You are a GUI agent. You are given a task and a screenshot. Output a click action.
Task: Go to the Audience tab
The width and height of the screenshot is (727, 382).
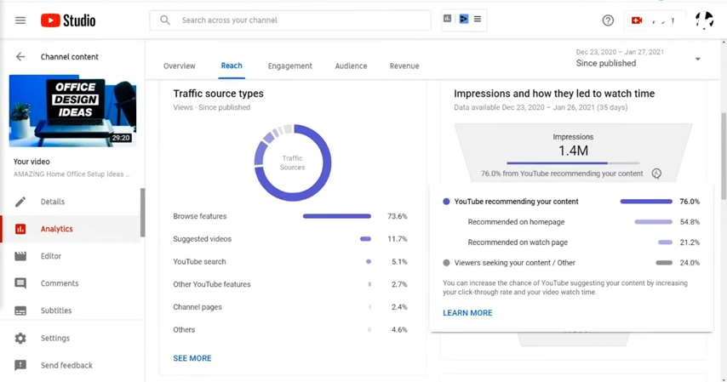coord(351,66)
